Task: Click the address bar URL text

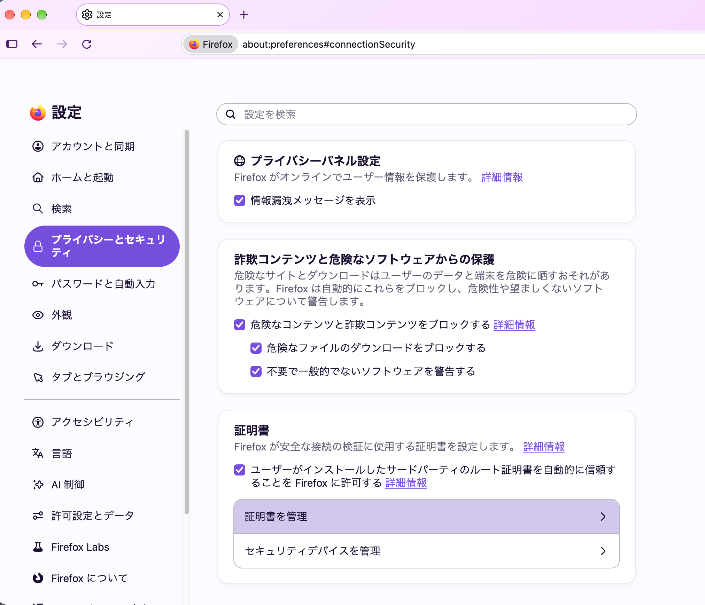Action: pyautogui.click(x=329, y=44)
